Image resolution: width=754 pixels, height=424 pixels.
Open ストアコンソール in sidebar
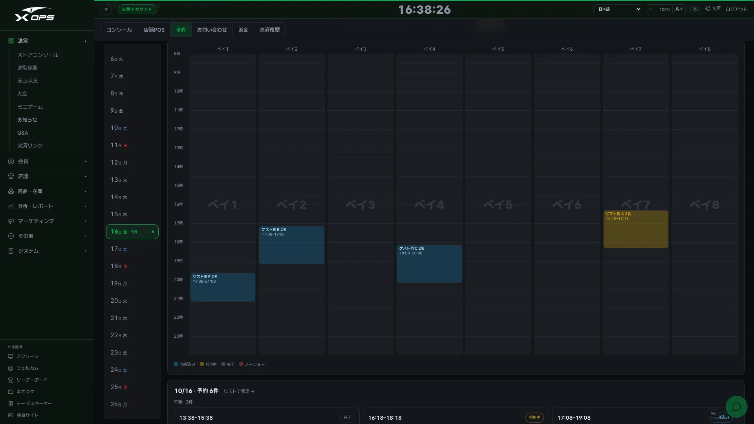pos(38,55)
